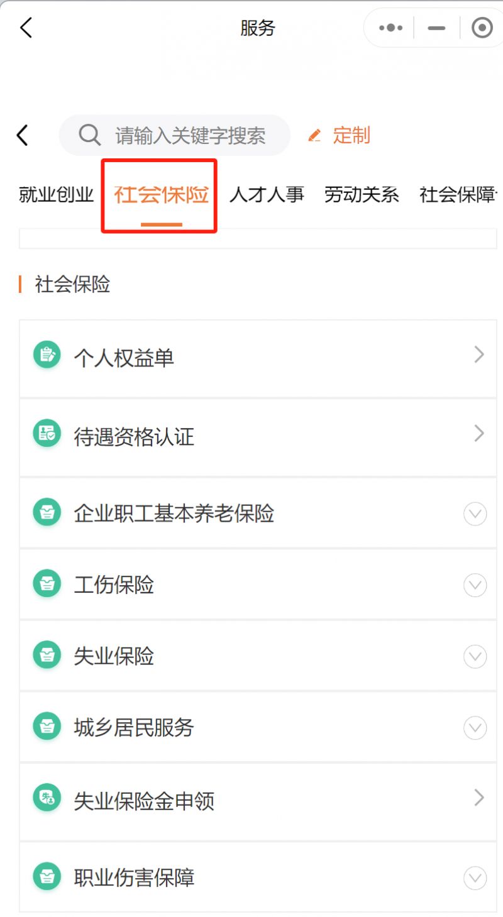Click the 定制 customize button
This screenshot has width=503, height=917.
pyautogui.click(x=351, y=135)
